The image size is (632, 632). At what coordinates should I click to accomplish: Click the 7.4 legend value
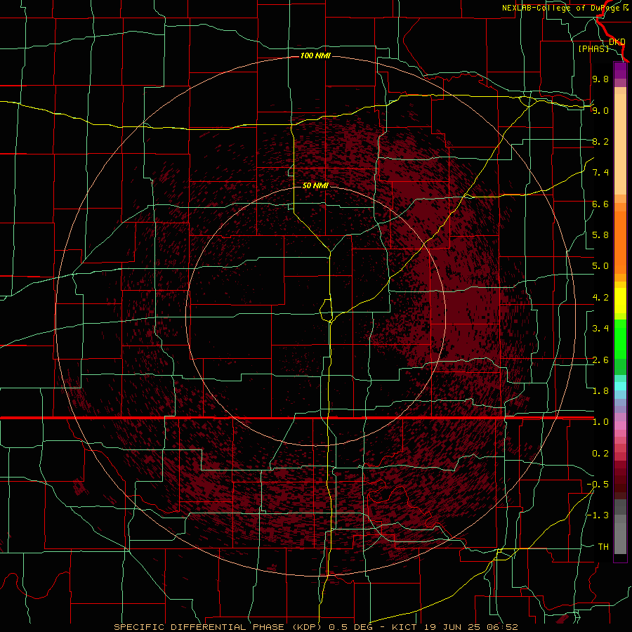(600, 173)
